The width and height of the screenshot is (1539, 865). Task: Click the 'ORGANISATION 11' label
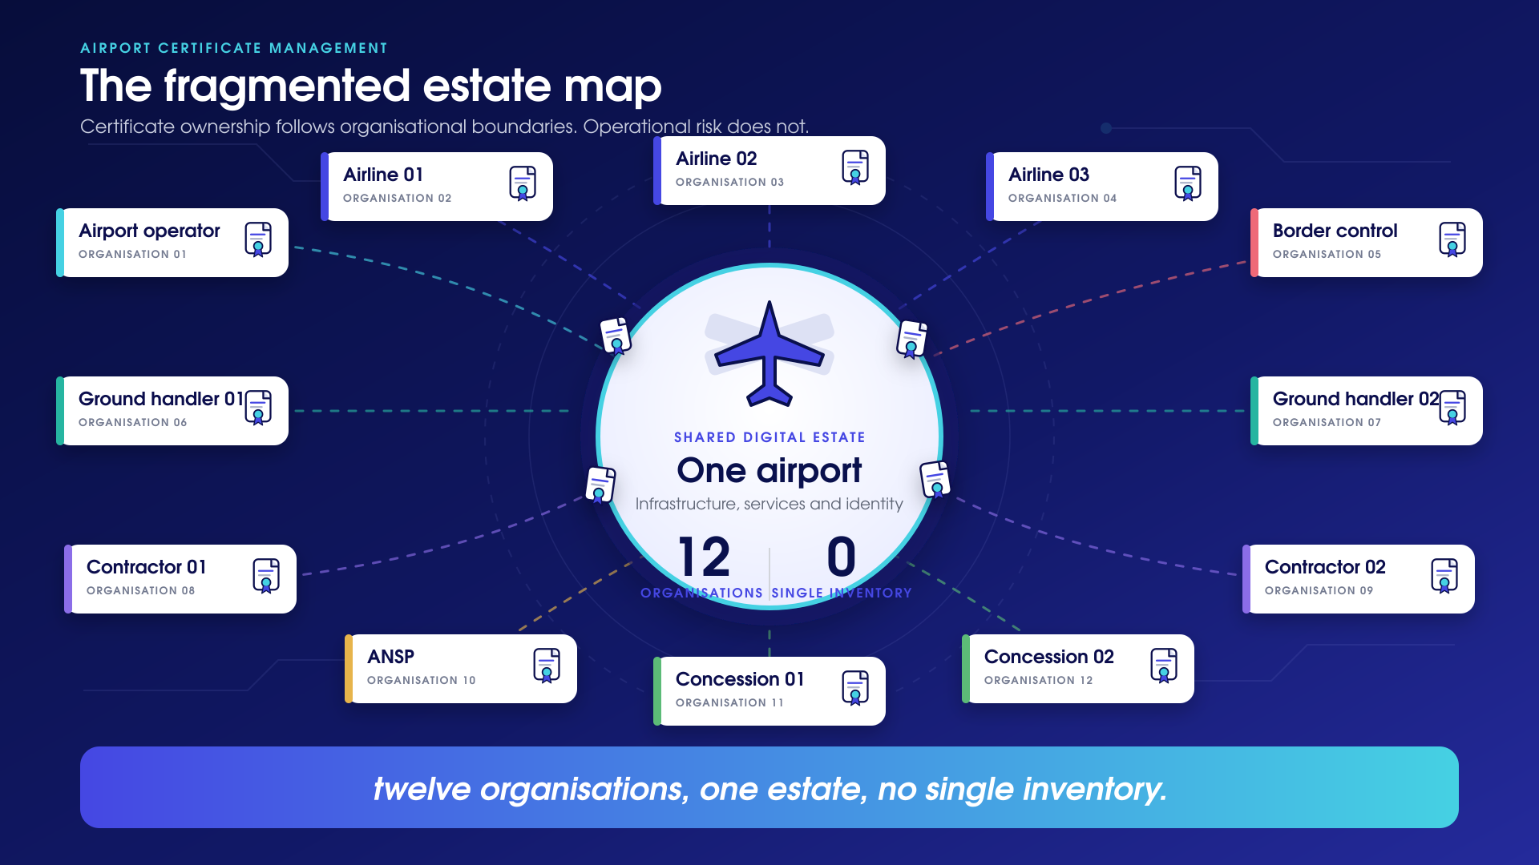(x=730, y=702)
